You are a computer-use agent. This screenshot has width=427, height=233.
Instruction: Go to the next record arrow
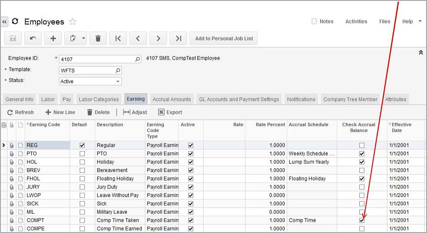click(158, 38)
